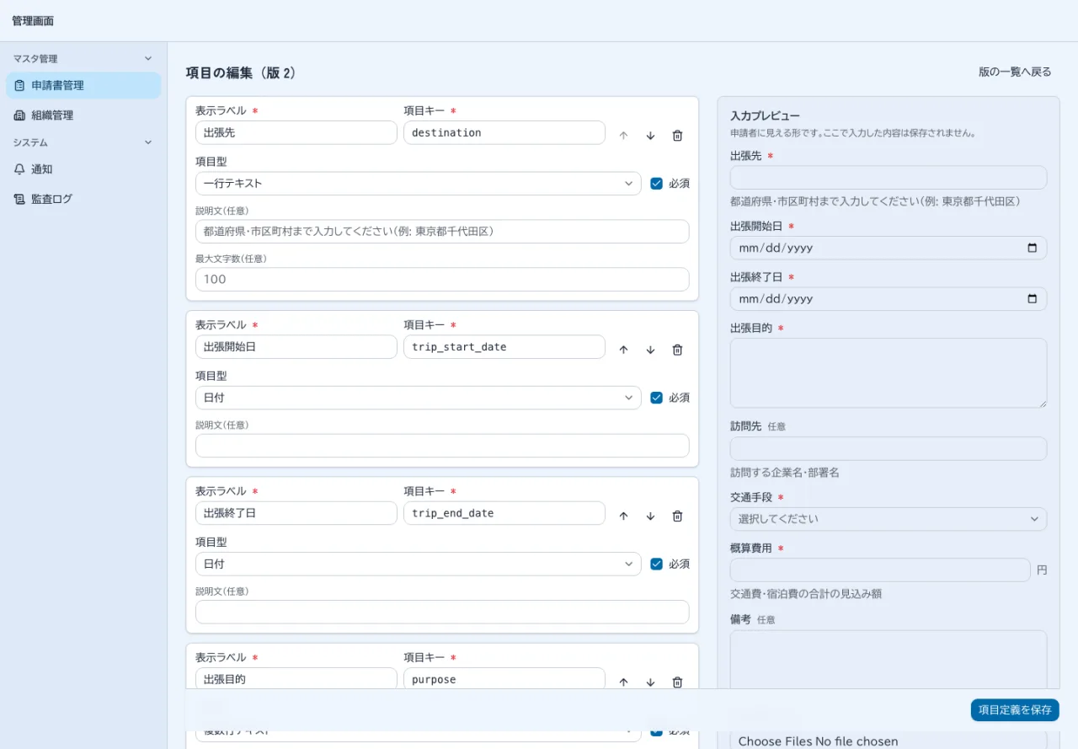The image size is (1078, 749).
Task: Collapse the マスタ管理 sidebar section
Action: (83, 59)
